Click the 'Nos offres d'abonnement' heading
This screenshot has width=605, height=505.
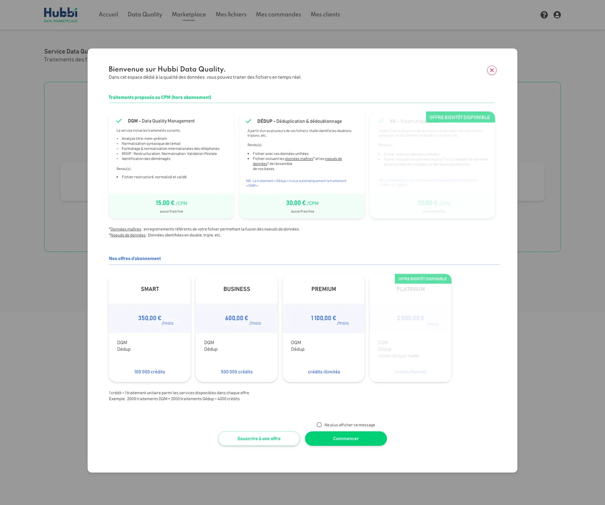(x=135, y=258)
